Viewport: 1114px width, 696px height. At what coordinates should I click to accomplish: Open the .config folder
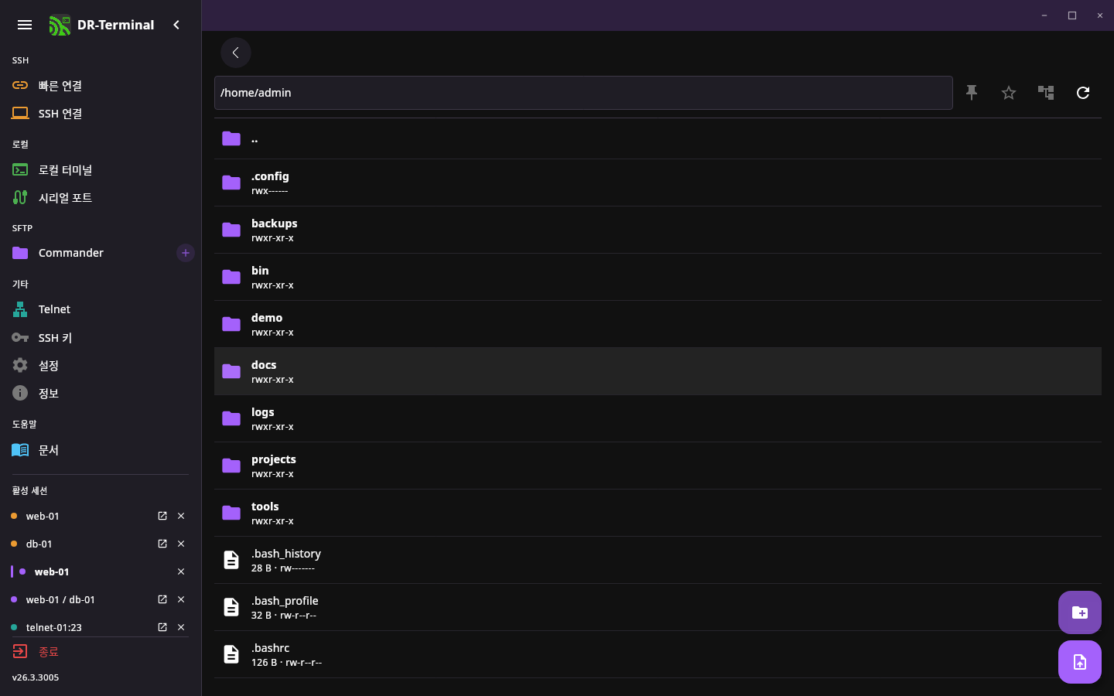pyautogui.click(x=658, y=183)
